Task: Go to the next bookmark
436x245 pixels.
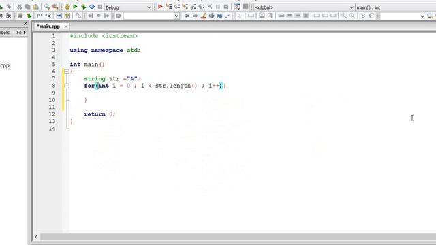Action: click(107, 16)
